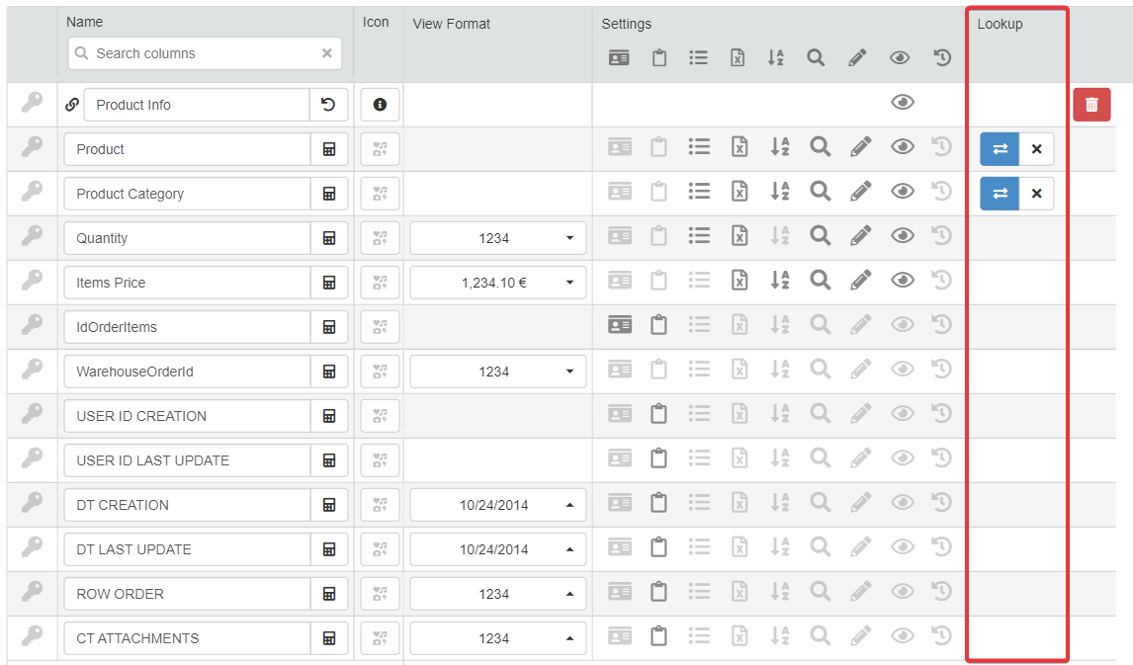This screenshot has height=665, width=1133.
Task: Toggle visibility eye for Product row
Action: (x=902, y=147)
